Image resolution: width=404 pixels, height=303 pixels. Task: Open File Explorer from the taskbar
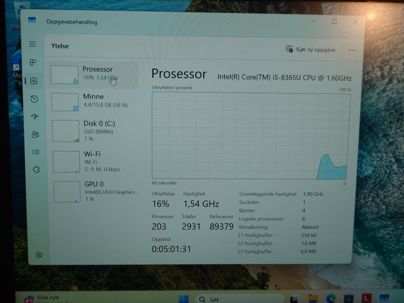pyautogui.click(x=313, y=299)
